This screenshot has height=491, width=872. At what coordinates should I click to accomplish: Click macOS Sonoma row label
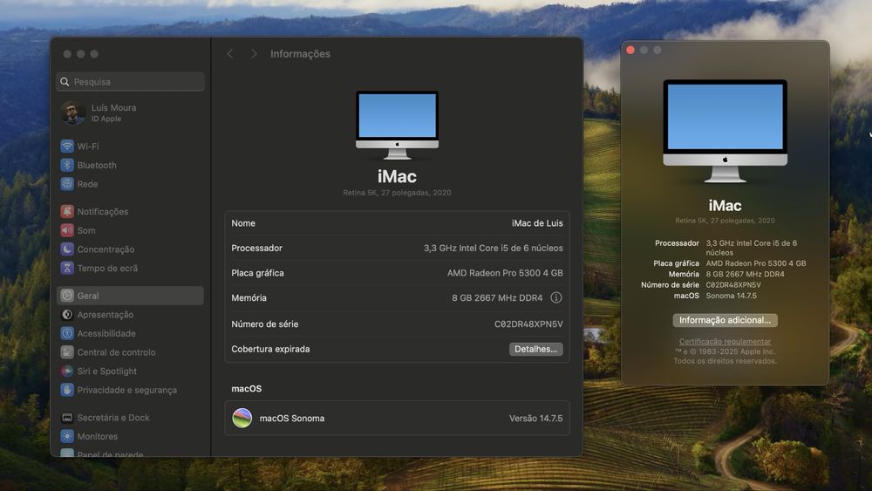pos(292,418)
